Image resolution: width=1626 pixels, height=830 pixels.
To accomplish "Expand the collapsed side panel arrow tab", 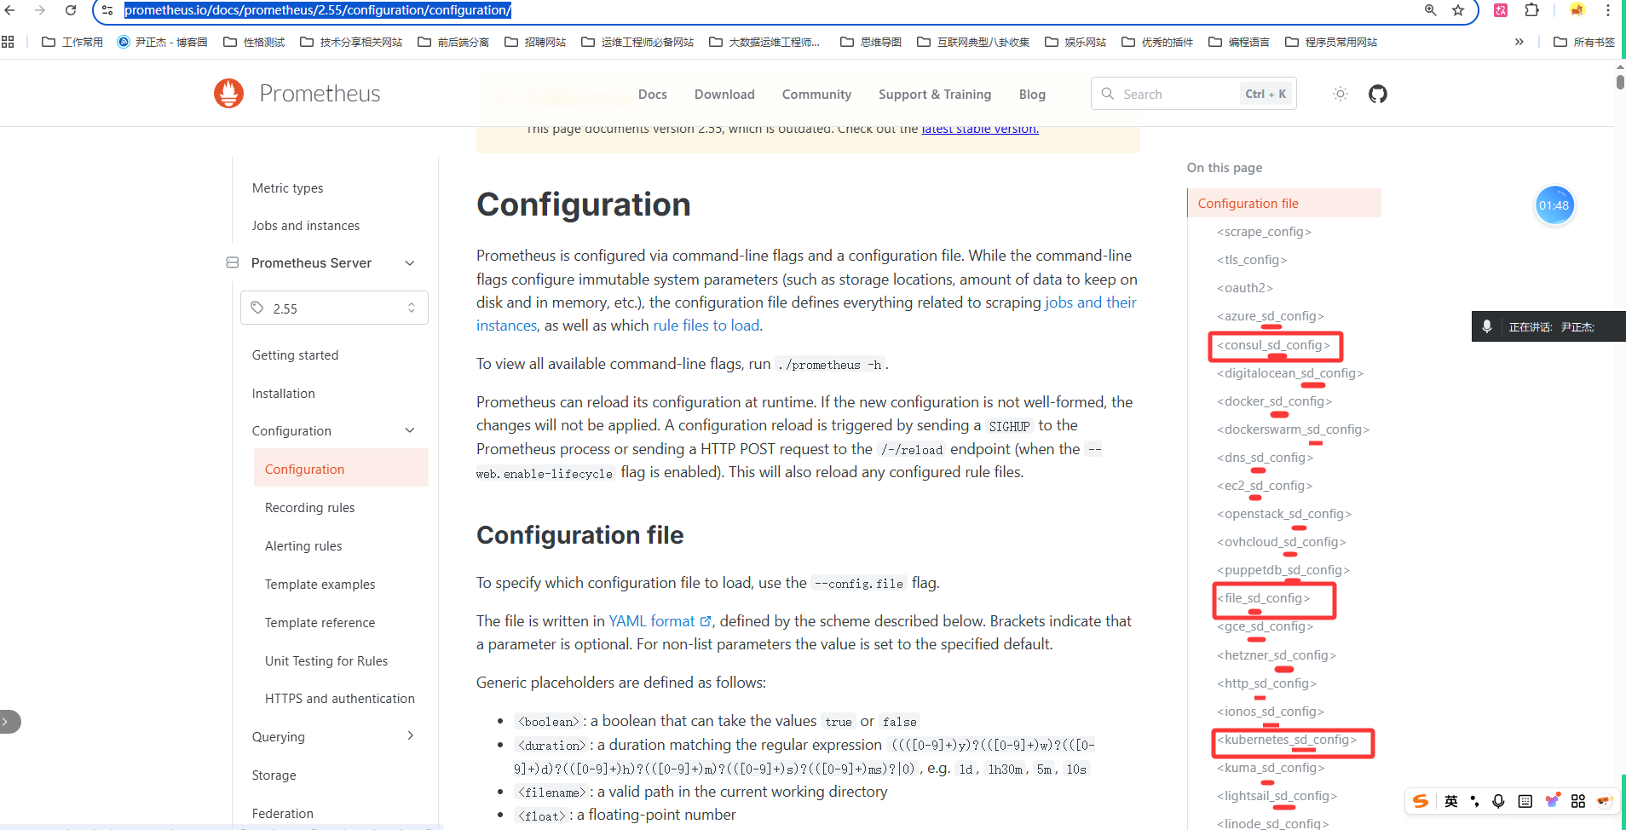I will pos(9,721).
